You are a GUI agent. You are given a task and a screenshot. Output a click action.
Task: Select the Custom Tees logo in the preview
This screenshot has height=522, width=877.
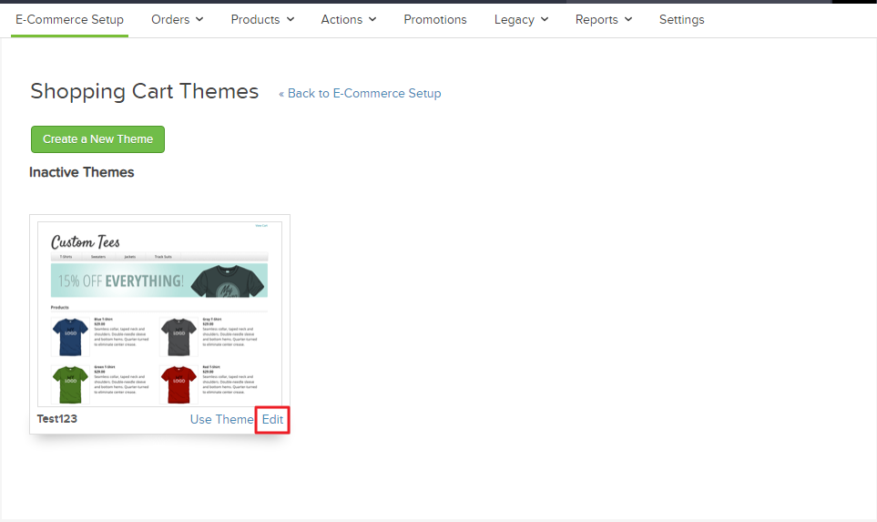coord(86,241)
